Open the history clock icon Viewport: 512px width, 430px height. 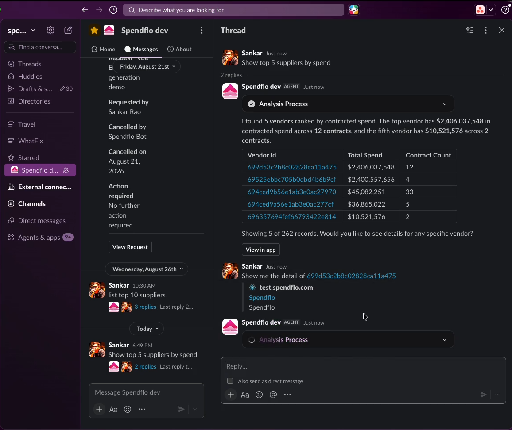[x=113, y=10]
